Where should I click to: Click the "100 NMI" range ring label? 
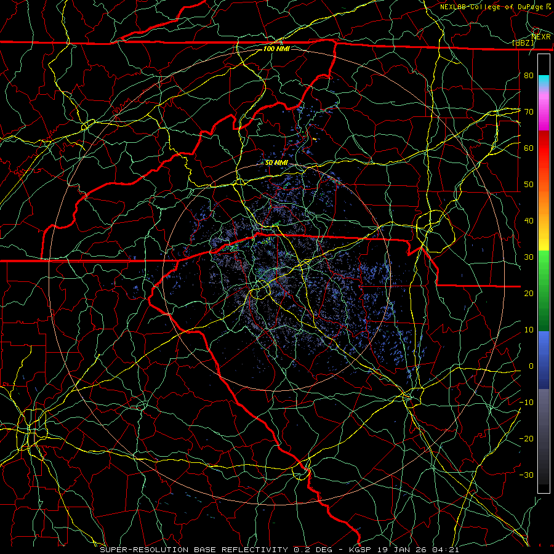pos(276,49)
